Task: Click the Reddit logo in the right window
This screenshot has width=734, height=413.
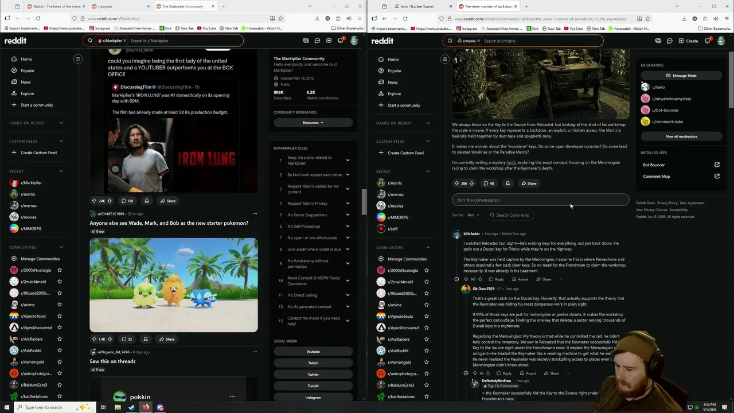Action: pos(382,41)
